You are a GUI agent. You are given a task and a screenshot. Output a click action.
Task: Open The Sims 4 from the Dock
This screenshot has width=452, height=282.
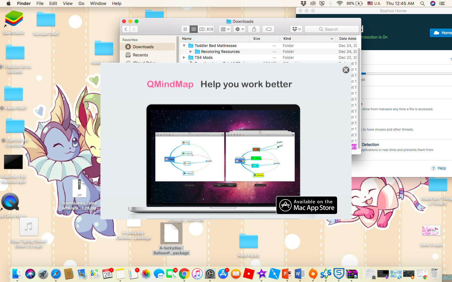point(326,274)
